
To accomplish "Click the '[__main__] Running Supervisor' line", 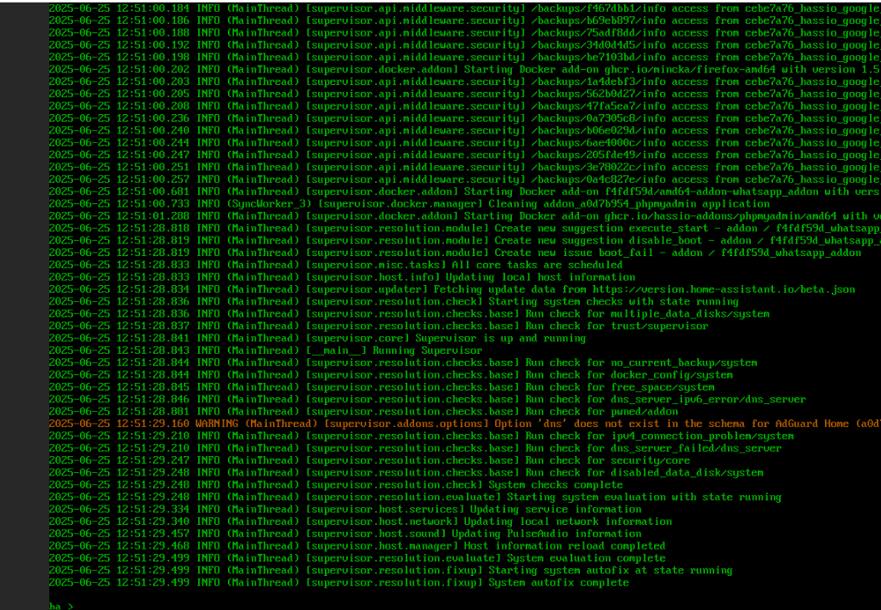I will [266, 351].
